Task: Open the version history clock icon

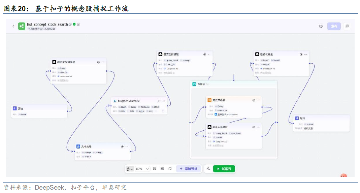Action: [x=321, y=26]
